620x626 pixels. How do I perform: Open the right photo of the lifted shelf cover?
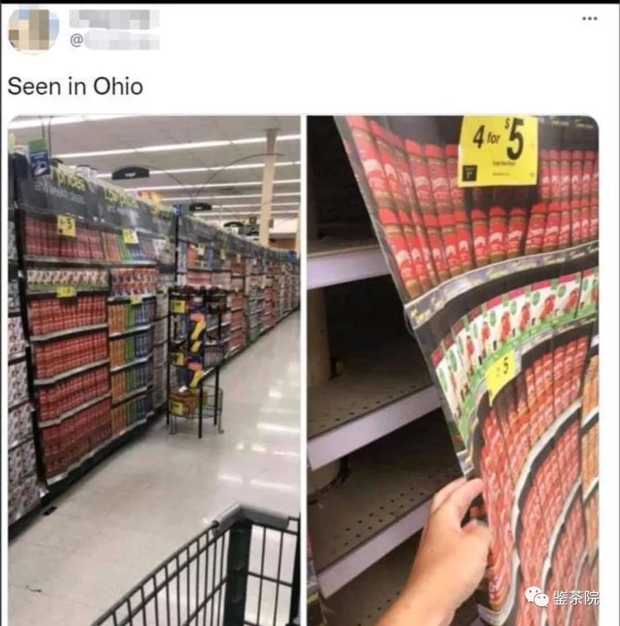453,371
